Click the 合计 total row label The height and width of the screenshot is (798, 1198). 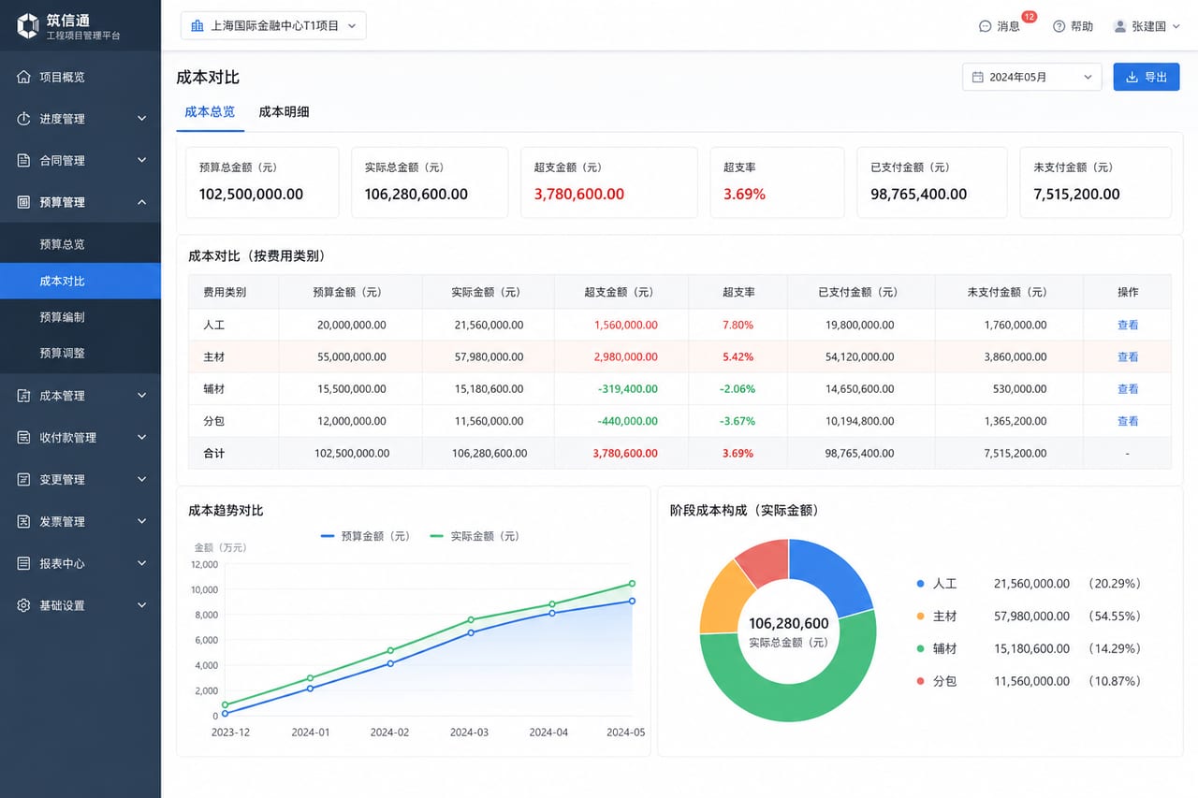(213, 453)
